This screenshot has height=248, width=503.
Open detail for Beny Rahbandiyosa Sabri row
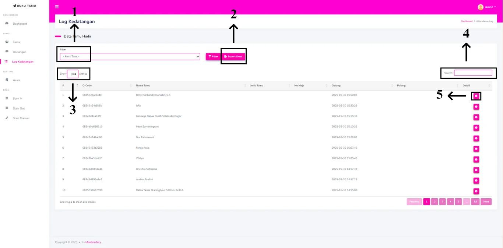tap(476, 96)
